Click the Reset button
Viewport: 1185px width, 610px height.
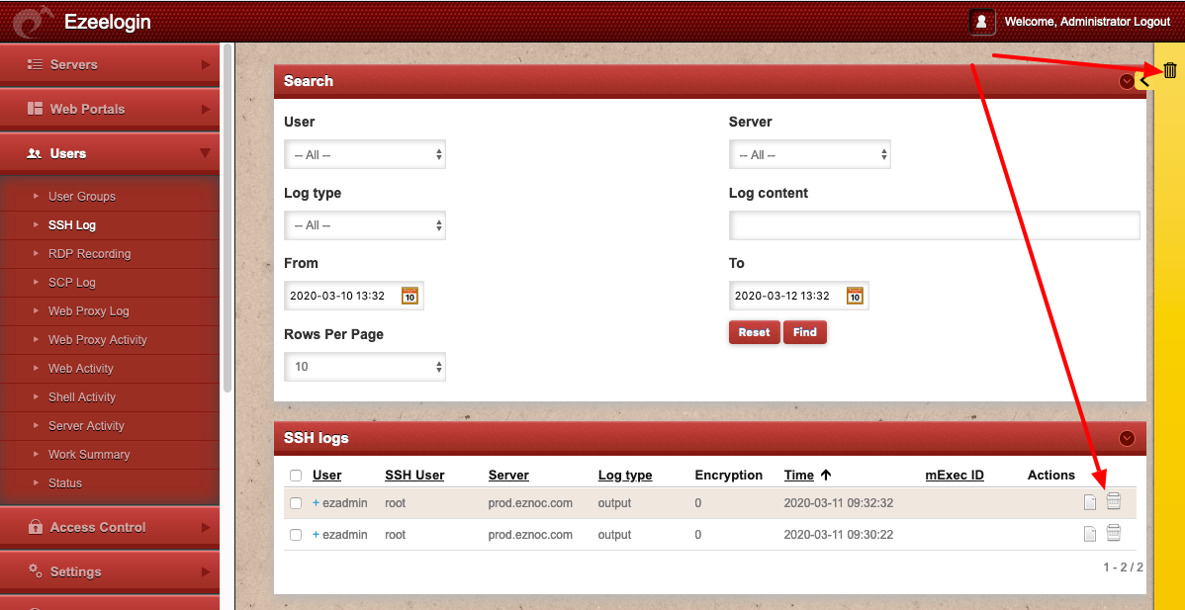tap(755, 332)
